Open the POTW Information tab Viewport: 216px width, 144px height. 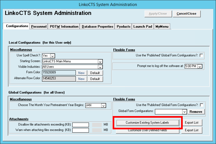pos(64,27)
